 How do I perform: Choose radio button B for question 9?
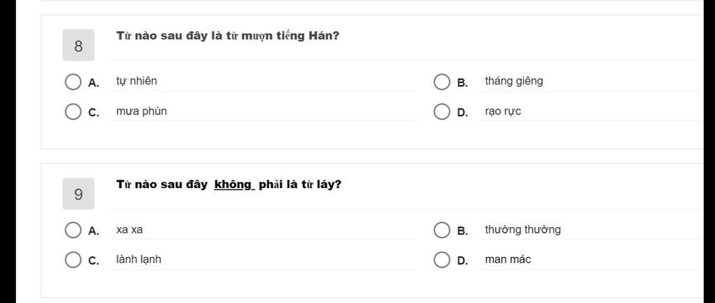pos(441,230)
